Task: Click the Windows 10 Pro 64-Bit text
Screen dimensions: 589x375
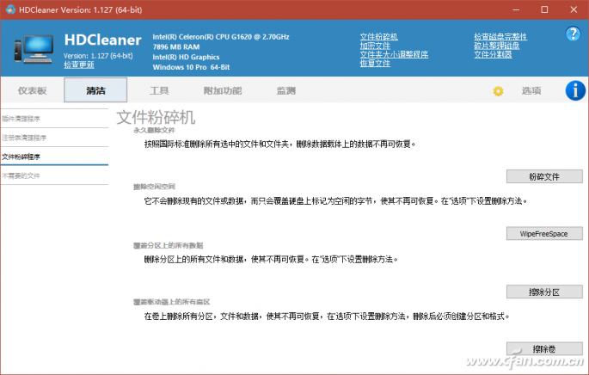Action: [191, 67]
